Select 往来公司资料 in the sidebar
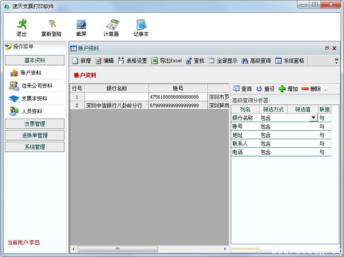The width and height of the screenshot is (344, 257). (36, 86)
